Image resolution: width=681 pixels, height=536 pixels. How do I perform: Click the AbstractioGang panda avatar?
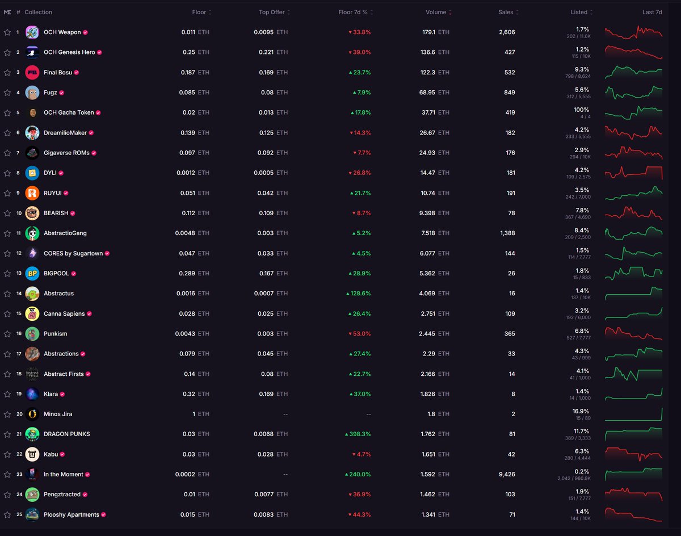pyautogui.click(x=32, y=233)
